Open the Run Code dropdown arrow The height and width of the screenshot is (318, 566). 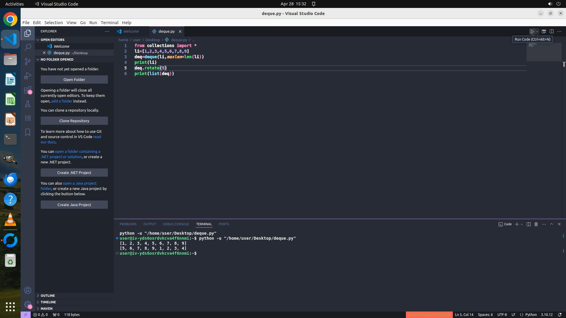[537, 32]
